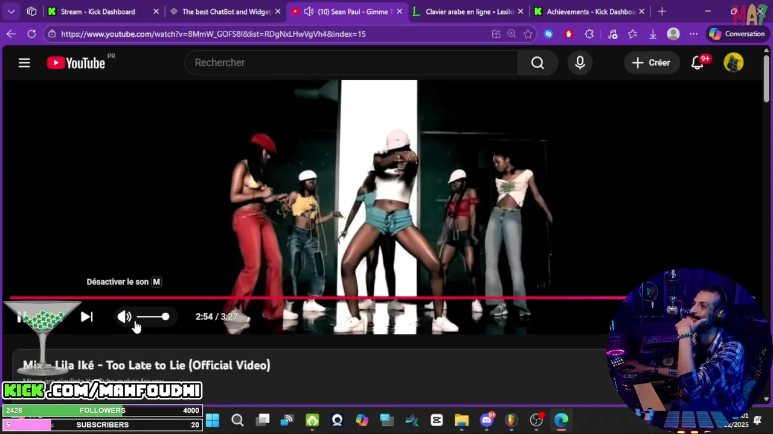Adjust the player volume slider
This screenshot has height=434, width=773.
coord(153,316)
